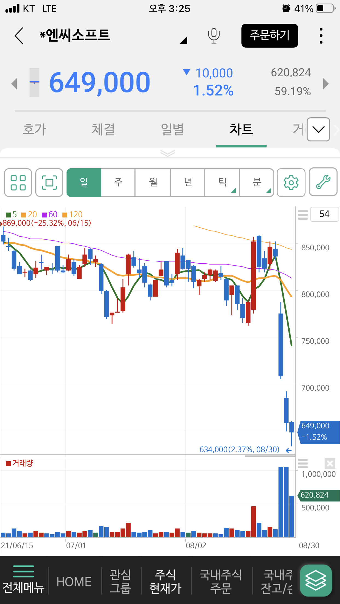Open 전체메뉴 full menu

24,580
